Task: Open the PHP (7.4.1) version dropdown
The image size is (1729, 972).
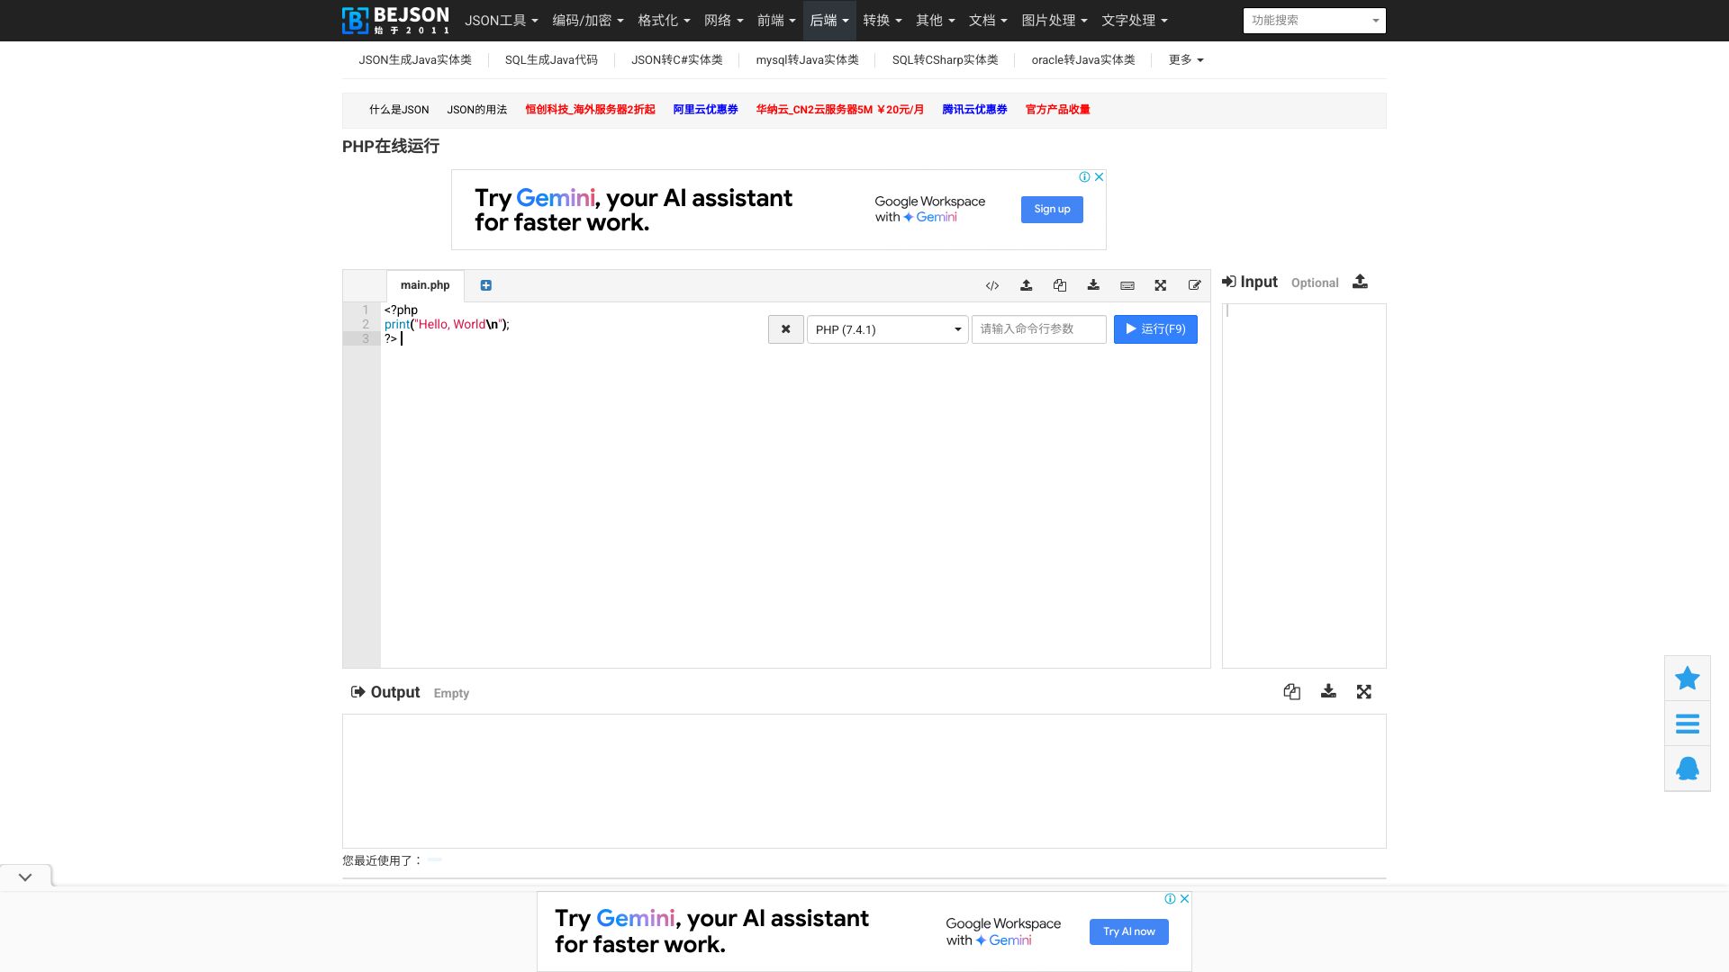Action: (887, 329)
